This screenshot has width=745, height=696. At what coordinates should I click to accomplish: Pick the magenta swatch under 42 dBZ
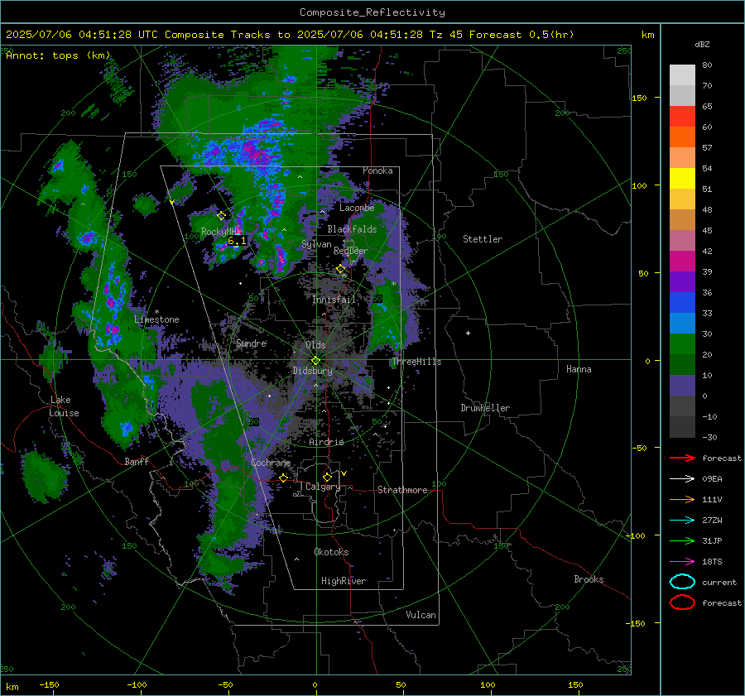click(682, 262)
